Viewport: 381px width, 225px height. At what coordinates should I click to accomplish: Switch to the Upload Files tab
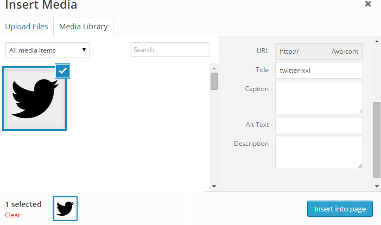tap(27, 27)
